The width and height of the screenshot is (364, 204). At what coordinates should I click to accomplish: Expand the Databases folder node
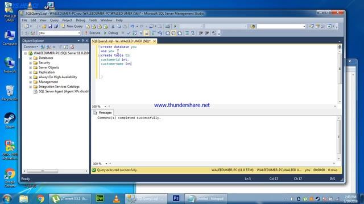[30, 58]
